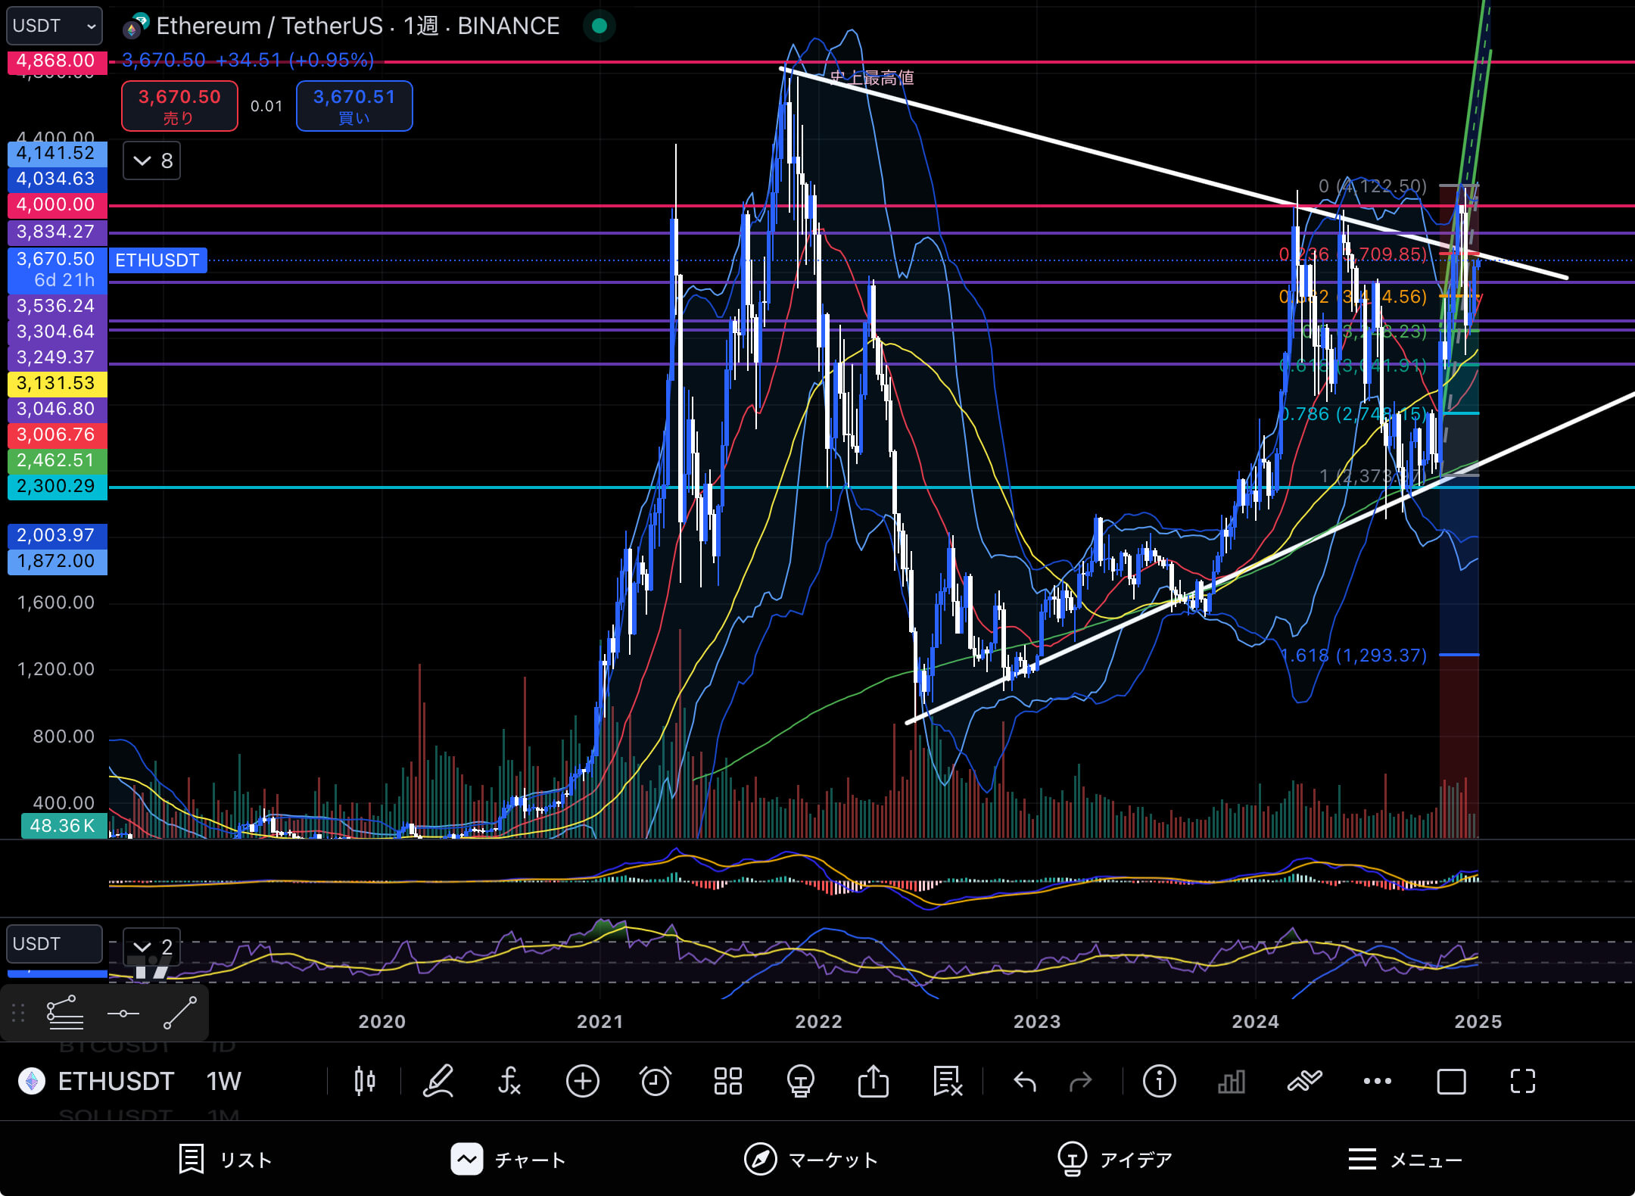This screenshot has width=1635, height=1196.
Task: Tap the 2023 time axis label
Action: pyautogui.click(x=1036, y=1021)
